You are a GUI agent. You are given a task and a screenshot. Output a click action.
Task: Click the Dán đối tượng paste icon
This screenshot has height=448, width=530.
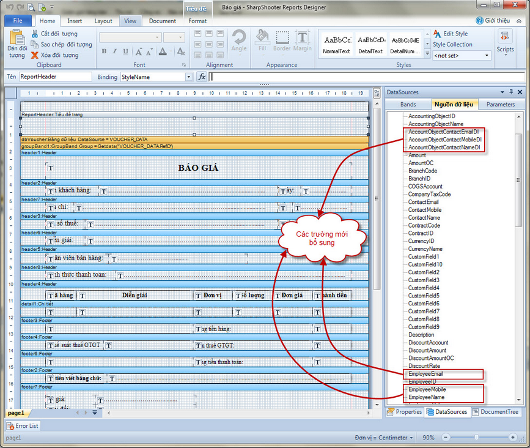[x=17, y=37]
